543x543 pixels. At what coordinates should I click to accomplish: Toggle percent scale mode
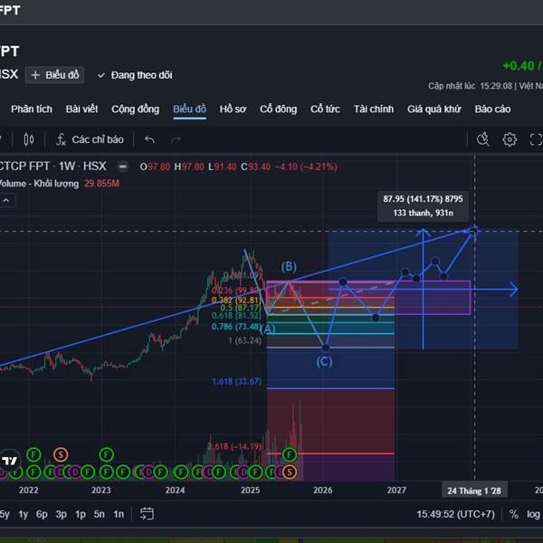click(x=514, y=514)
